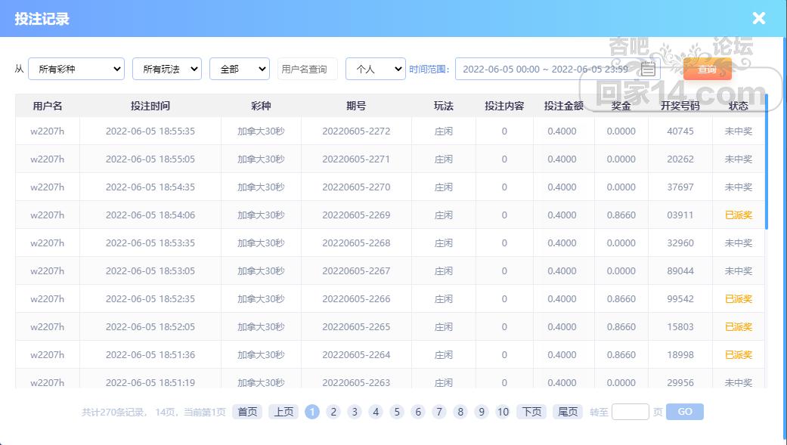Focus the 用户名查询 username search field

coord(307,69)
